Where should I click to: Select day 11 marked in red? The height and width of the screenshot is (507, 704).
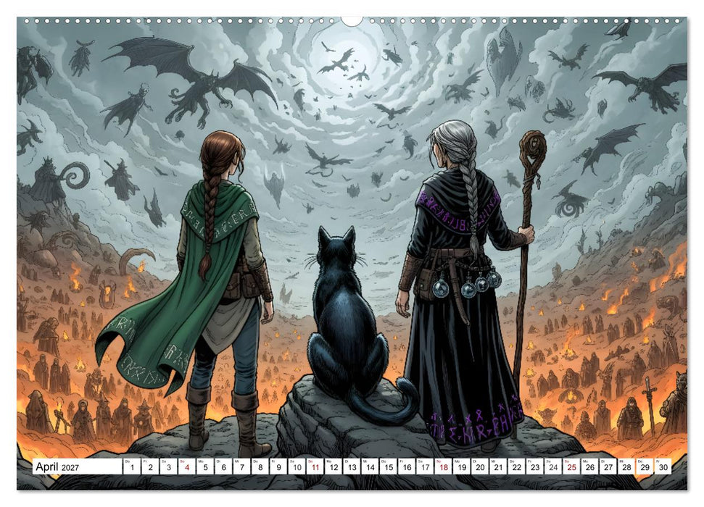coord(315,466)
